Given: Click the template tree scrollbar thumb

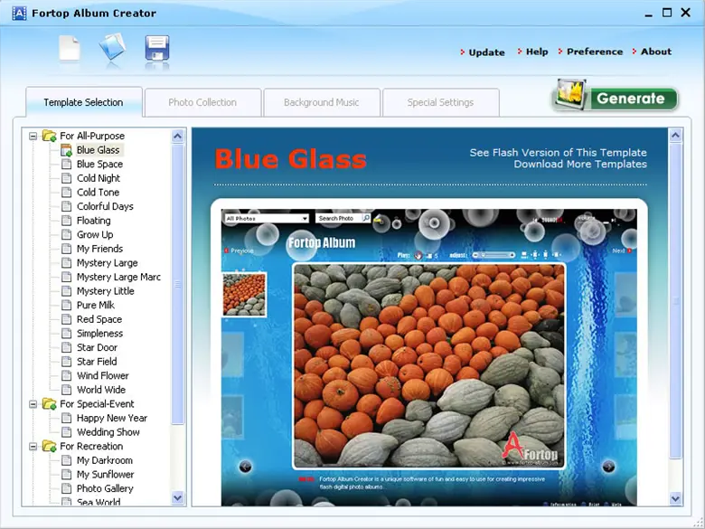Looking at the screenshot, I should pyautogui.click(x=177, y=284).
